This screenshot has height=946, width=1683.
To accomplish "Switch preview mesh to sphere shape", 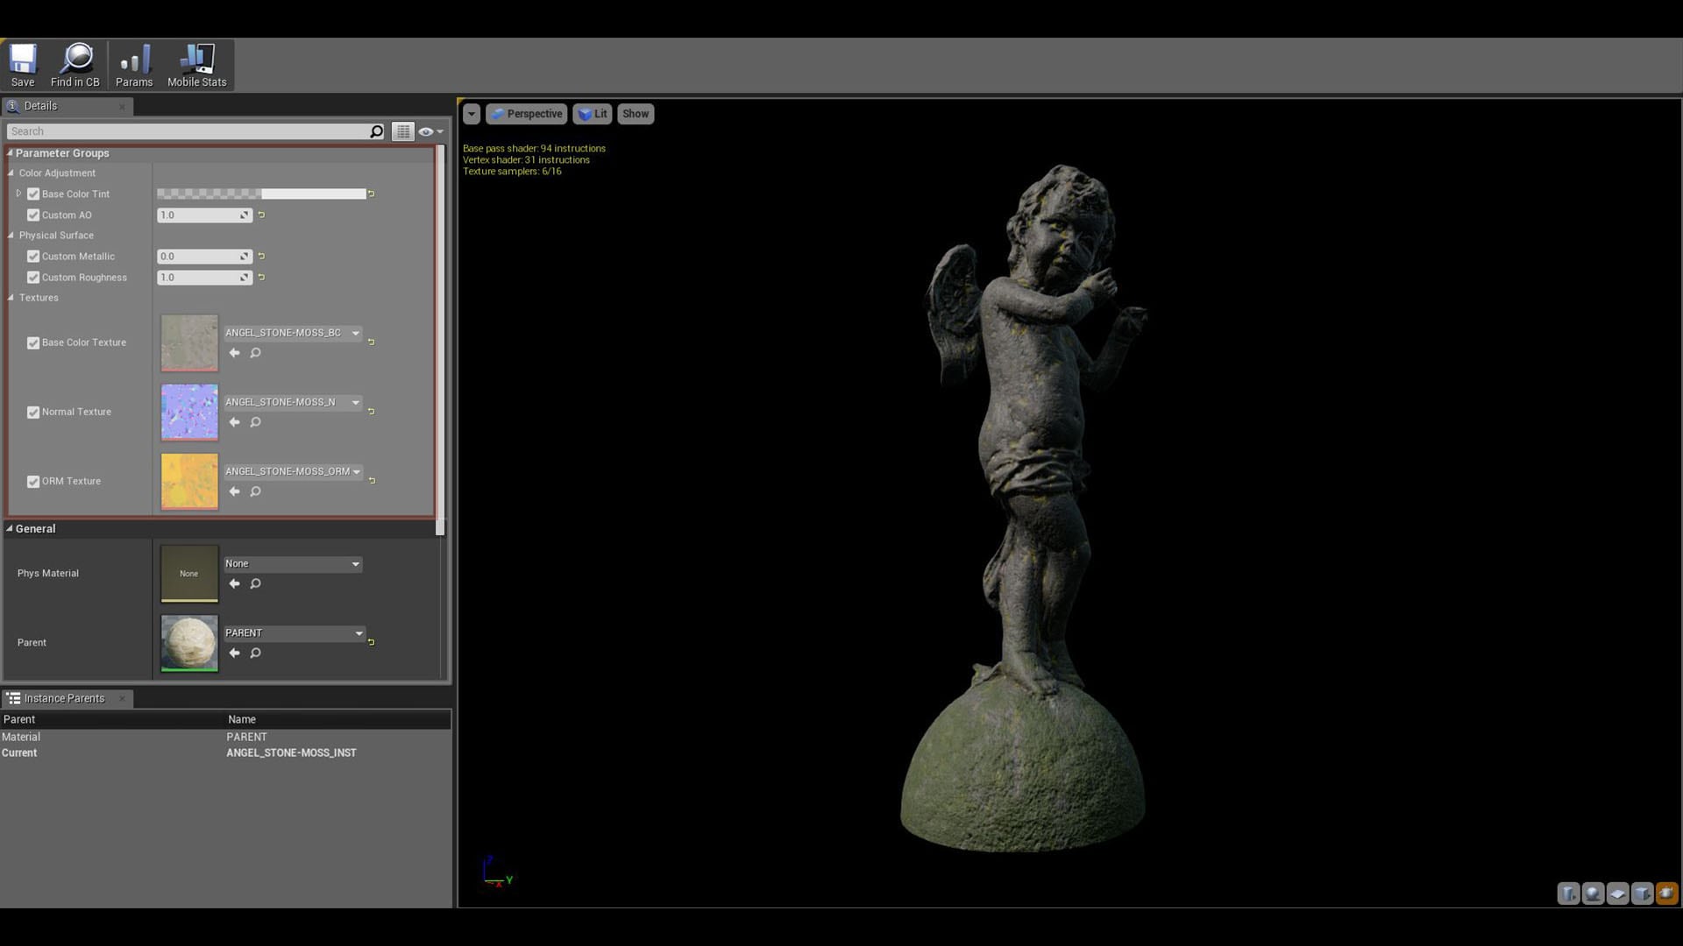I will (1592, 893).
